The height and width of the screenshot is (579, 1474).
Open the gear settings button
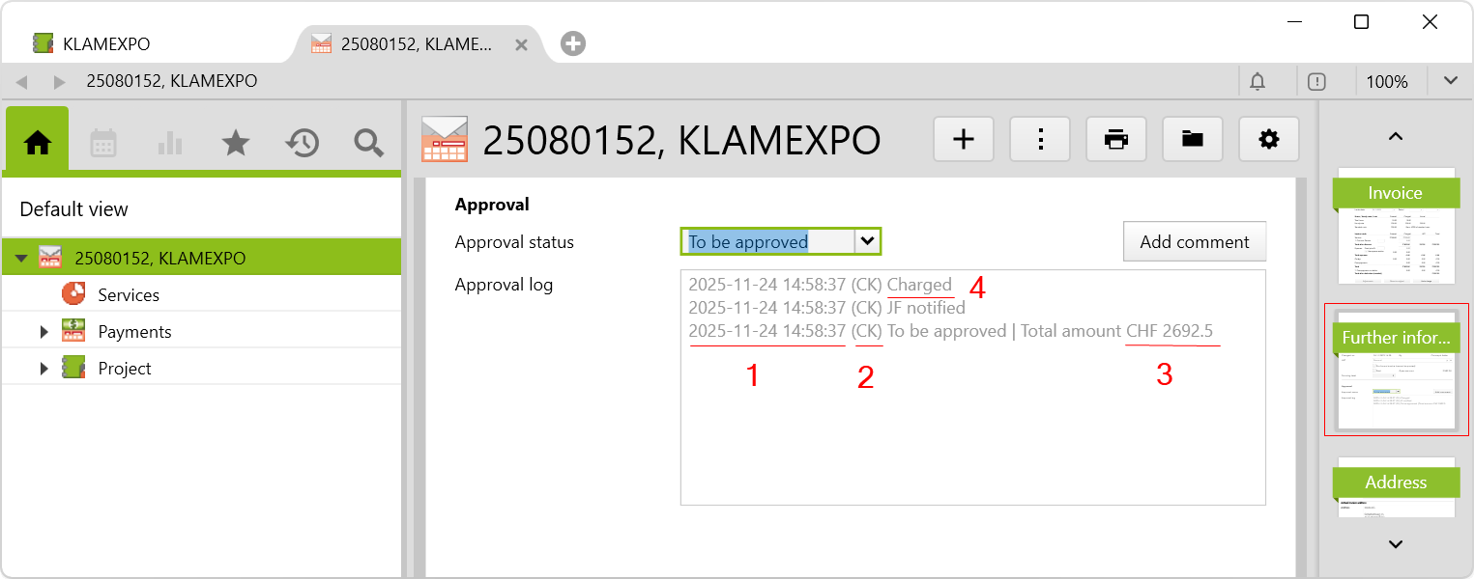click(x=1268, y=140)
